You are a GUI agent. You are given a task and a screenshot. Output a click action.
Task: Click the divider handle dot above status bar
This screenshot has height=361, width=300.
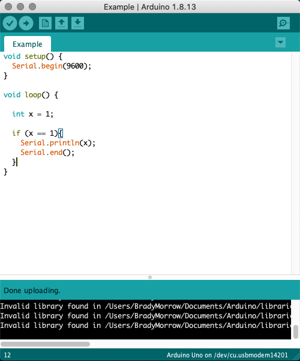[x=150, y=278]
